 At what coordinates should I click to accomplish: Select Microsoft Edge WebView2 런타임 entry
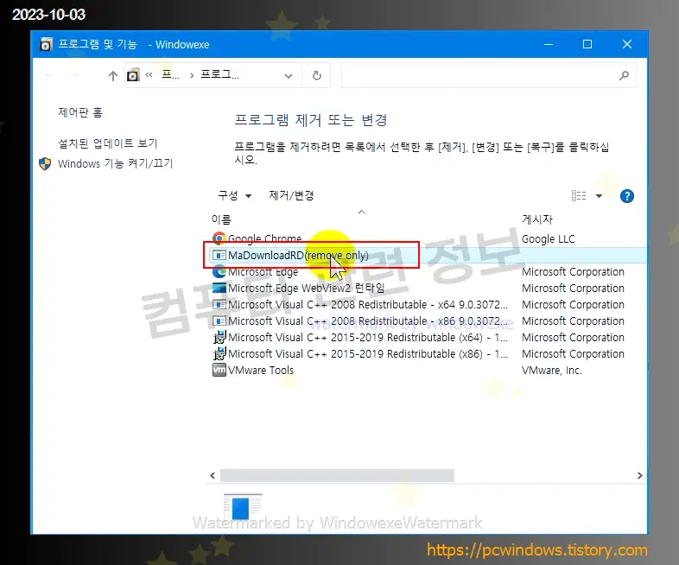tap(306, 289)
